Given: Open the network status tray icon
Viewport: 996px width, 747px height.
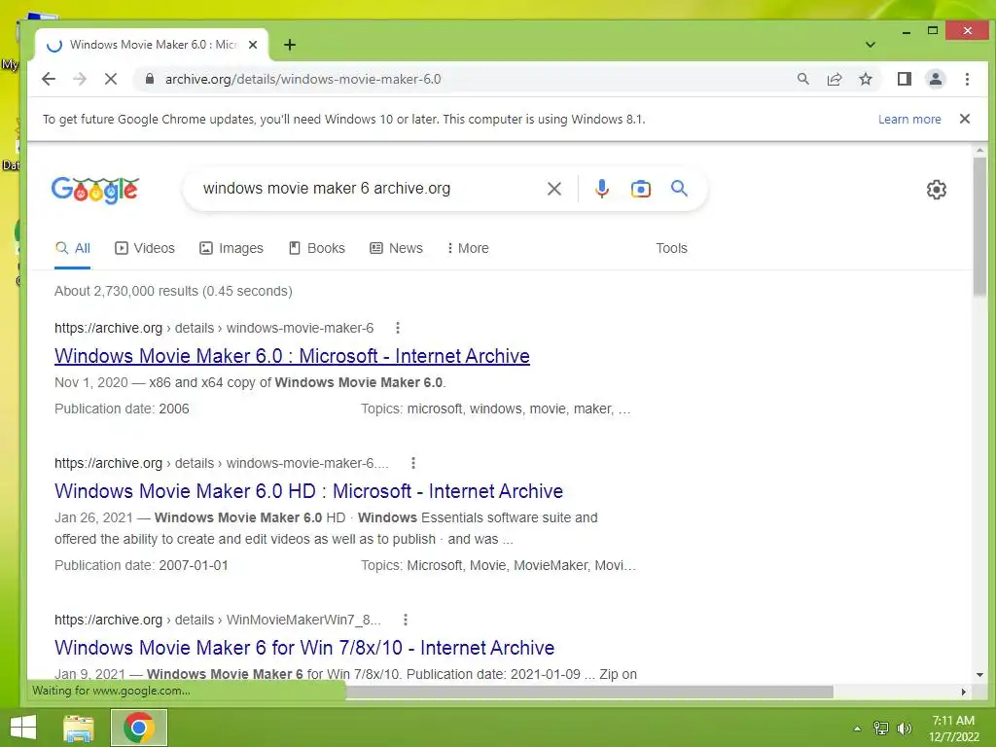Looking at the screenshot, I should (x=881, y=729).
